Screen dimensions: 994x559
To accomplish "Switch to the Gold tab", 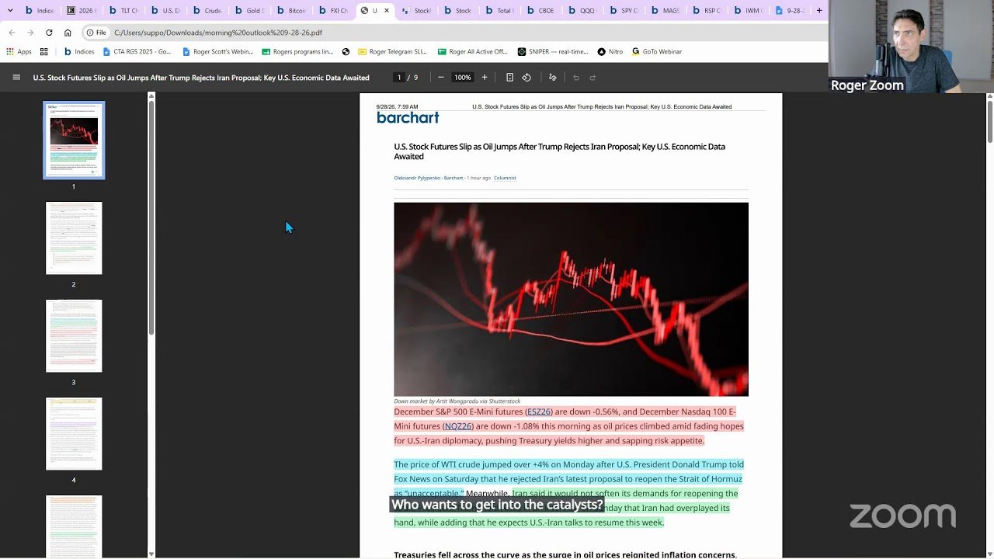I will pyautogui.click(x=248, y=11).
